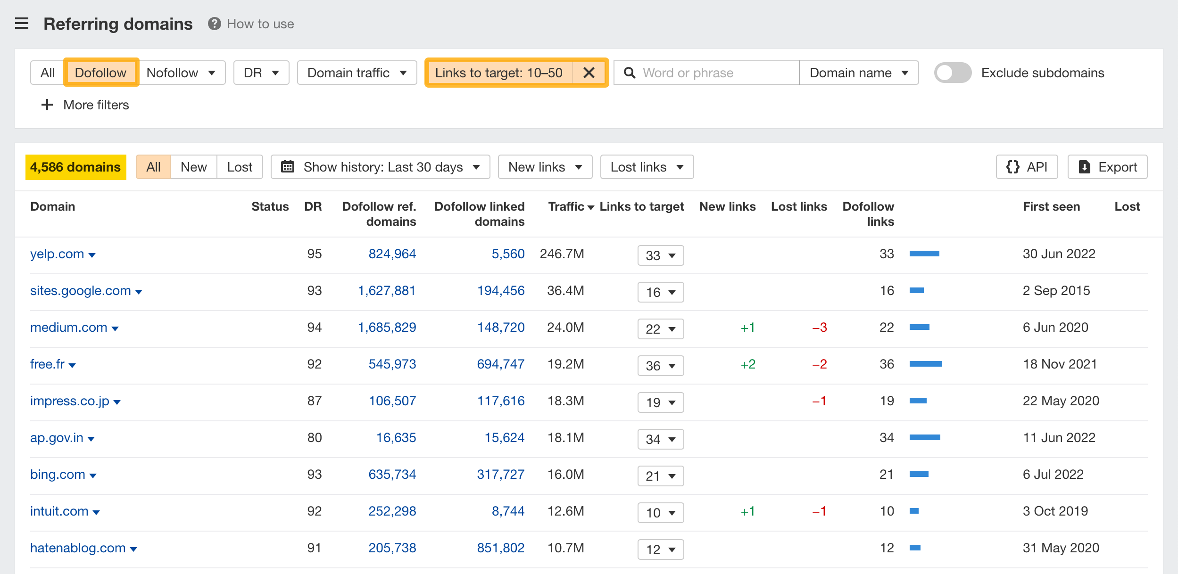Click the Export download icon button
Screen dimensions: 1178x574
click(x=1107, y=167)
